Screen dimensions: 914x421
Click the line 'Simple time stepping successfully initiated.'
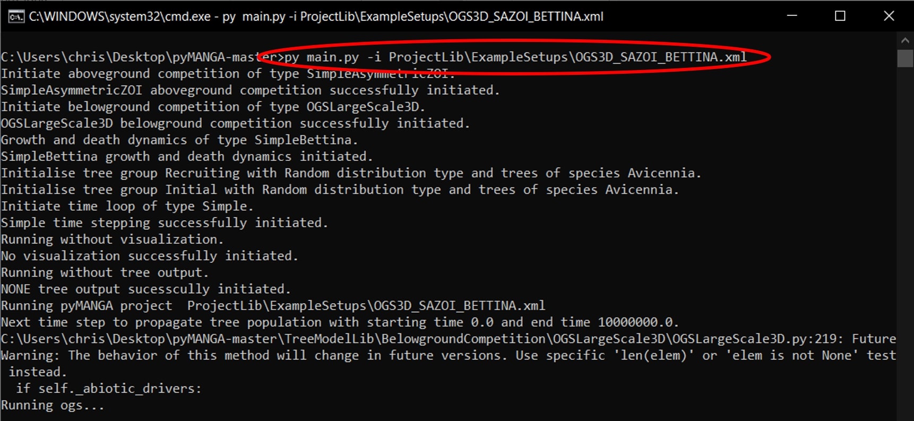(165, 222)
